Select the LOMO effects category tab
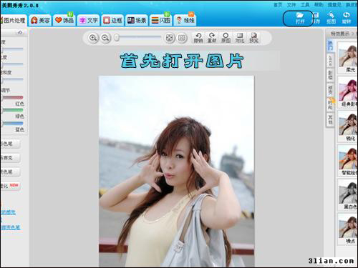The image size is (358, 268). coord(330,60)
